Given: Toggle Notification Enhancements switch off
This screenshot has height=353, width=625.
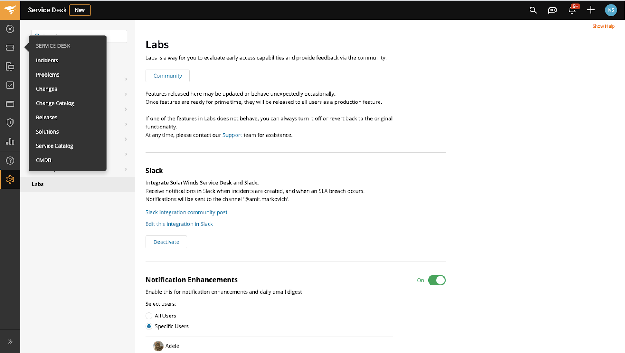Looking at the screenshot, I should 437,280.
